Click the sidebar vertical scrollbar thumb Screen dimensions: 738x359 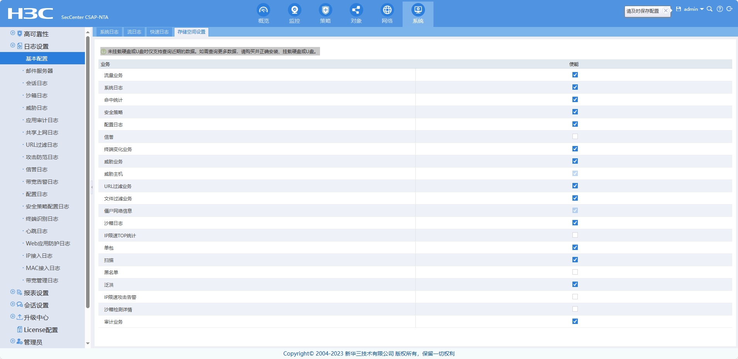88,172
